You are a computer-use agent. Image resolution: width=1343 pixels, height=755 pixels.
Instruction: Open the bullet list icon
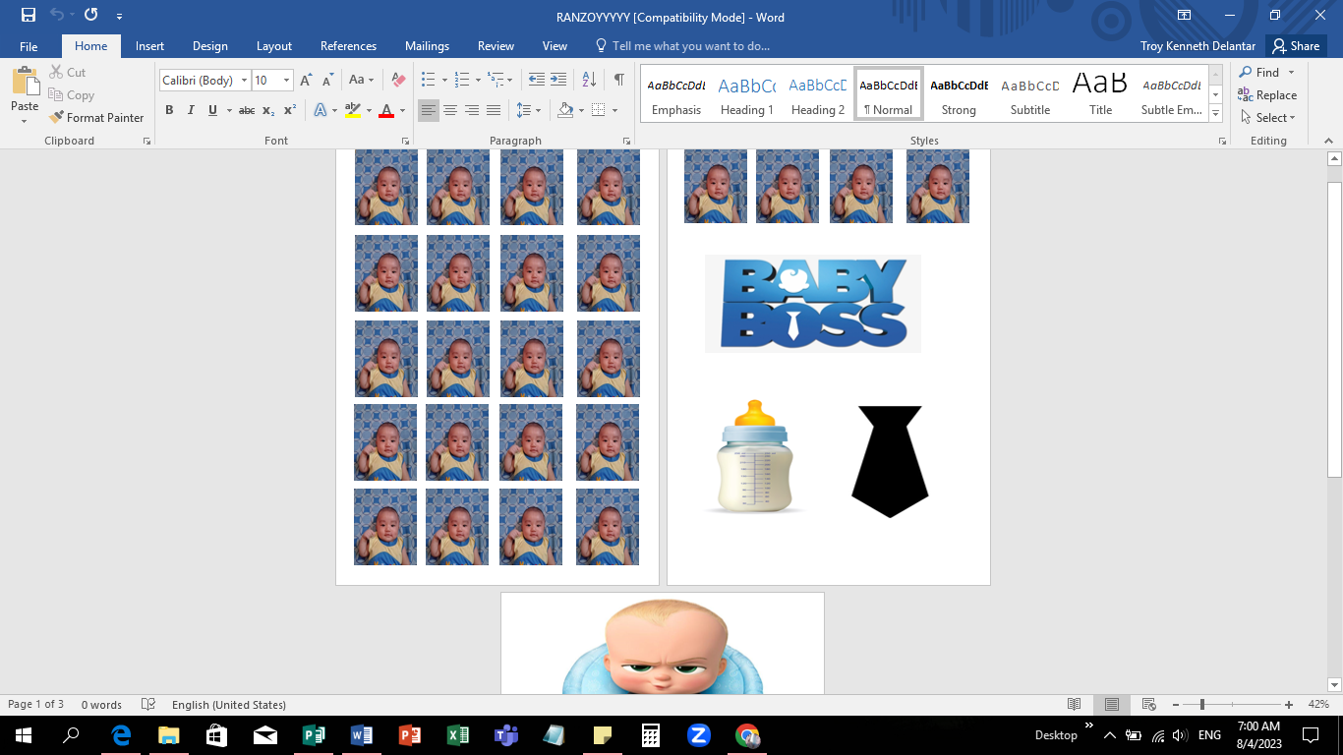428,80
